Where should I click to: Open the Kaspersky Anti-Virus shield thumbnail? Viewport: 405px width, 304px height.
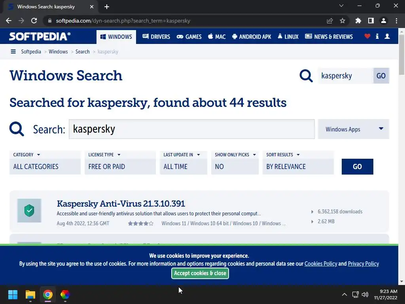pos(29,211)
